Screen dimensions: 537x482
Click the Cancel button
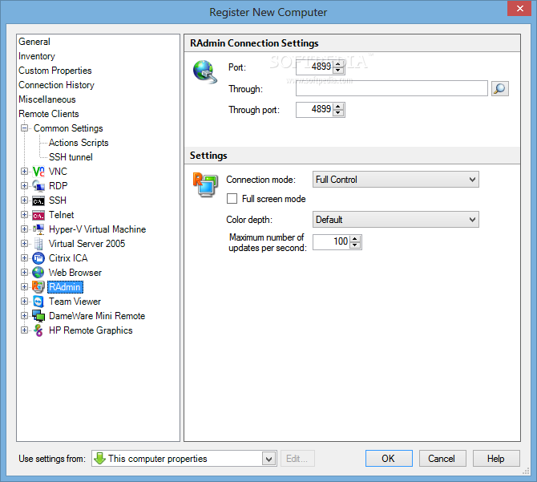[x=442, y=459]
